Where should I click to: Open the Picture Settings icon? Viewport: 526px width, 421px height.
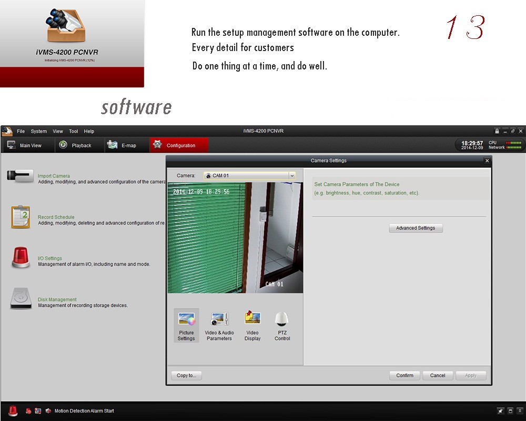pyautogui.click(x=186, y=319)
